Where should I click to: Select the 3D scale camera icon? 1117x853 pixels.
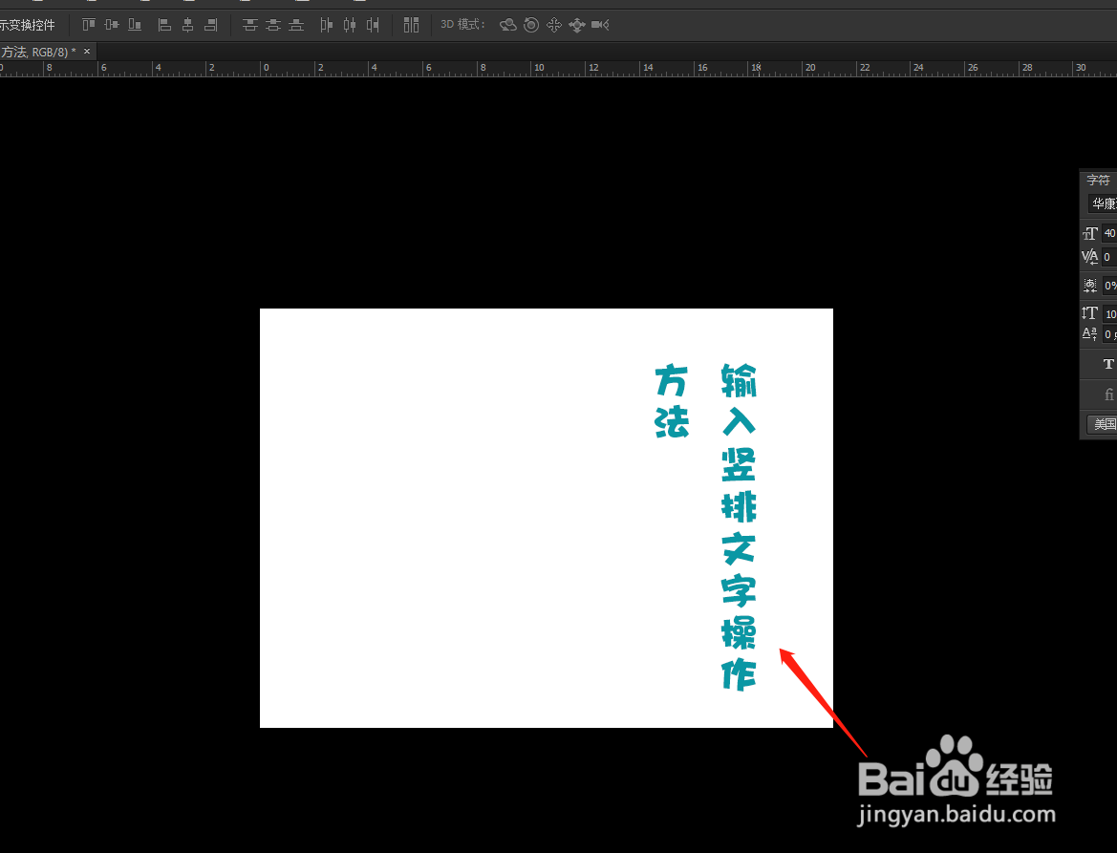point(600,24)
